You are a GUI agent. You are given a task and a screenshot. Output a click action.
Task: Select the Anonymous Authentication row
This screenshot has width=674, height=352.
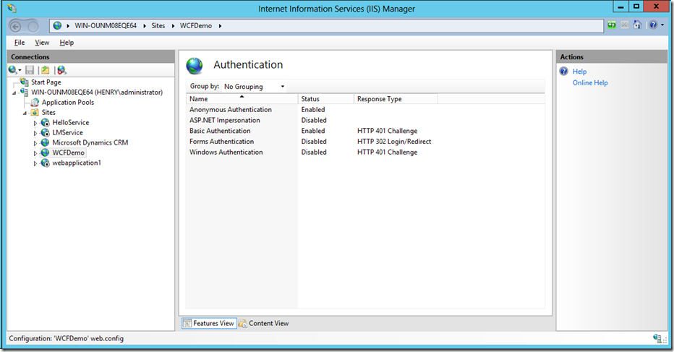365,110
